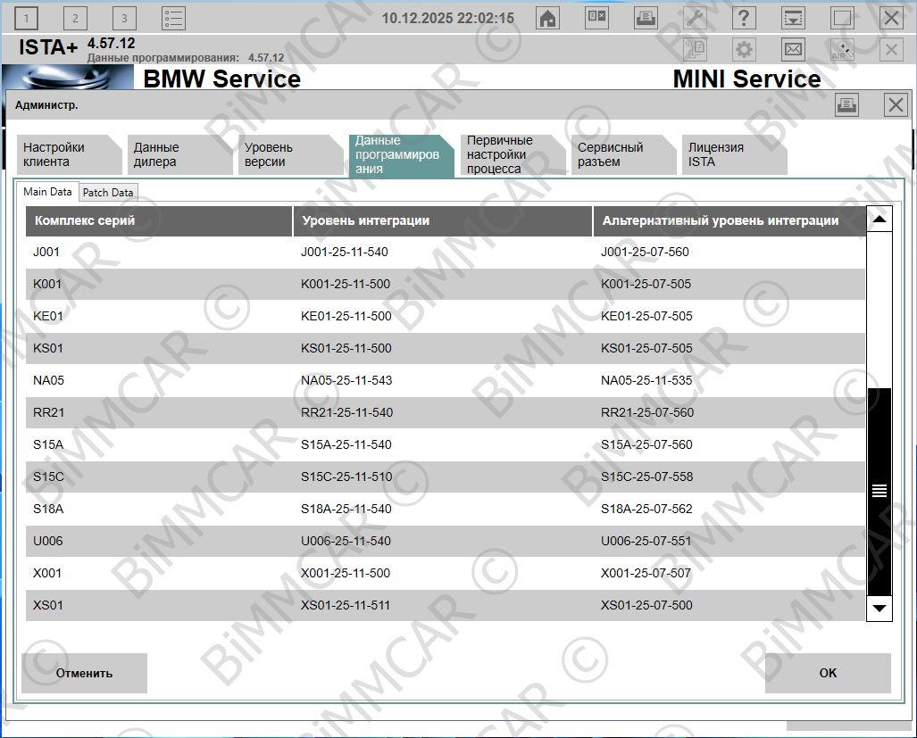Open the Лицензия ISTA tab
The width and height of the screenshot is (917, 738).
pyautogui.click(x=732, y=155)
